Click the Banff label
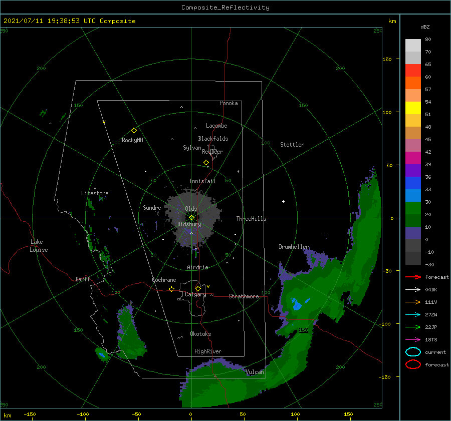 [83, 279]
